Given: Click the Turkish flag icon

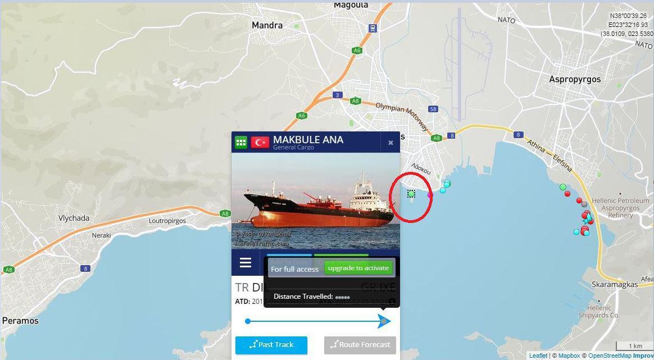Looking at the screenshot, I should pyautogui.click(x=260, y=143).
